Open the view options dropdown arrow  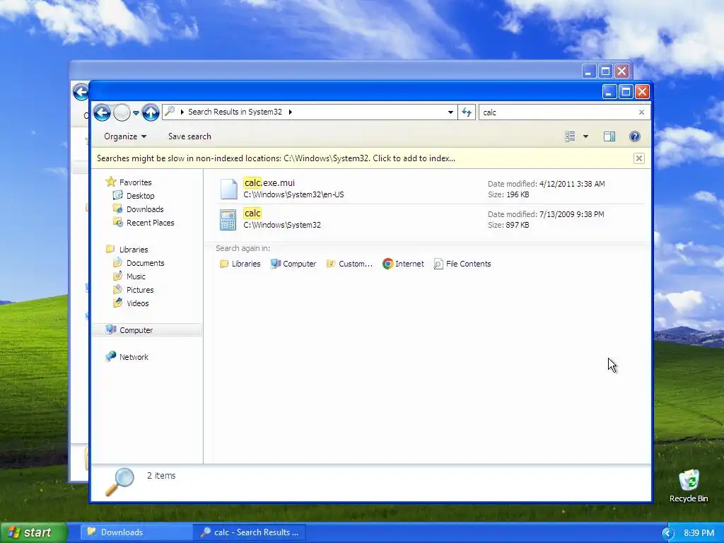(585, 136)
